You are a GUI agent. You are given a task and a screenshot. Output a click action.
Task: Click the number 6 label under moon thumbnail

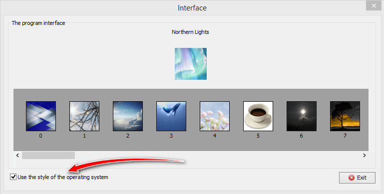301,136
